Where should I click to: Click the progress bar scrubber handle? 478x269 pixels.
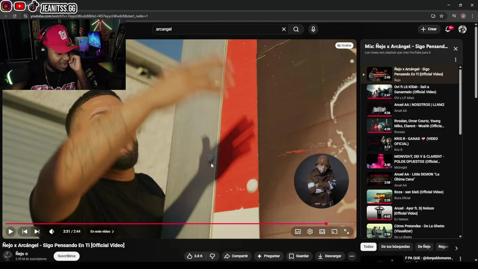pyautogui.click(x=326, y=224)
